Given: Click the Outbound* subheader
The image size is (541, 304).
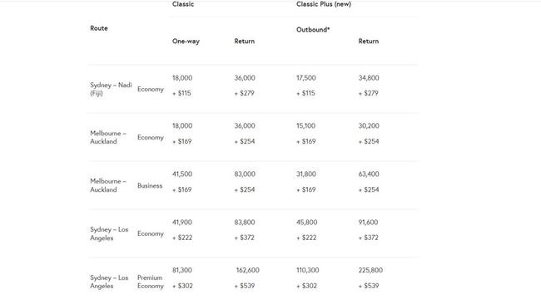Looking at the screenshot, I should point(313,30).
